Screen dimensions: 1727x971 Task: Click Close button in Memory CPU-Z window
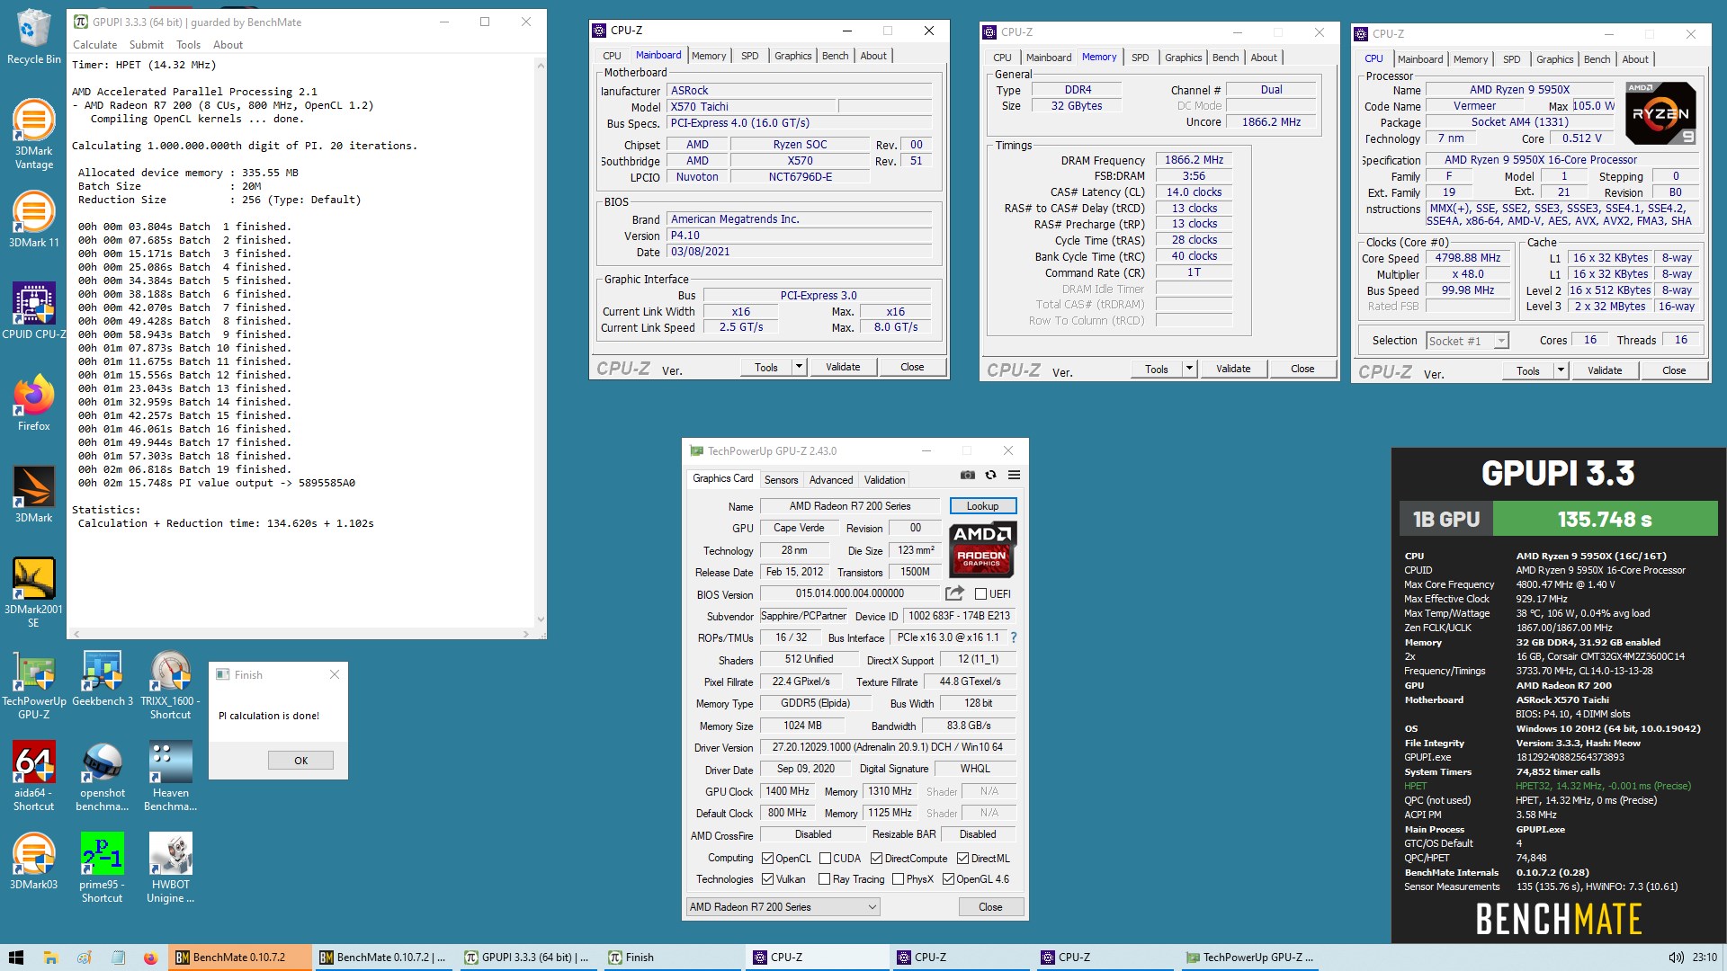click(1302, 369)
